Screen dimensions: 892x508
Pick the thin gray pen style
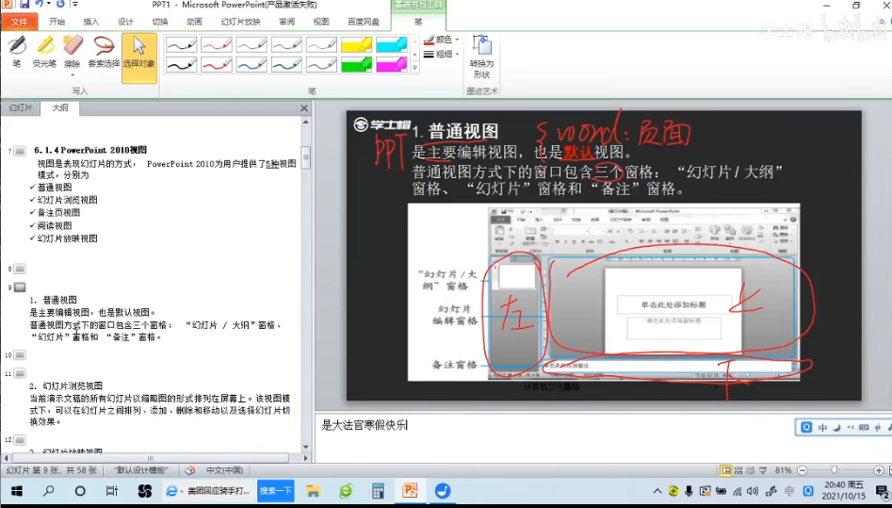321,44
